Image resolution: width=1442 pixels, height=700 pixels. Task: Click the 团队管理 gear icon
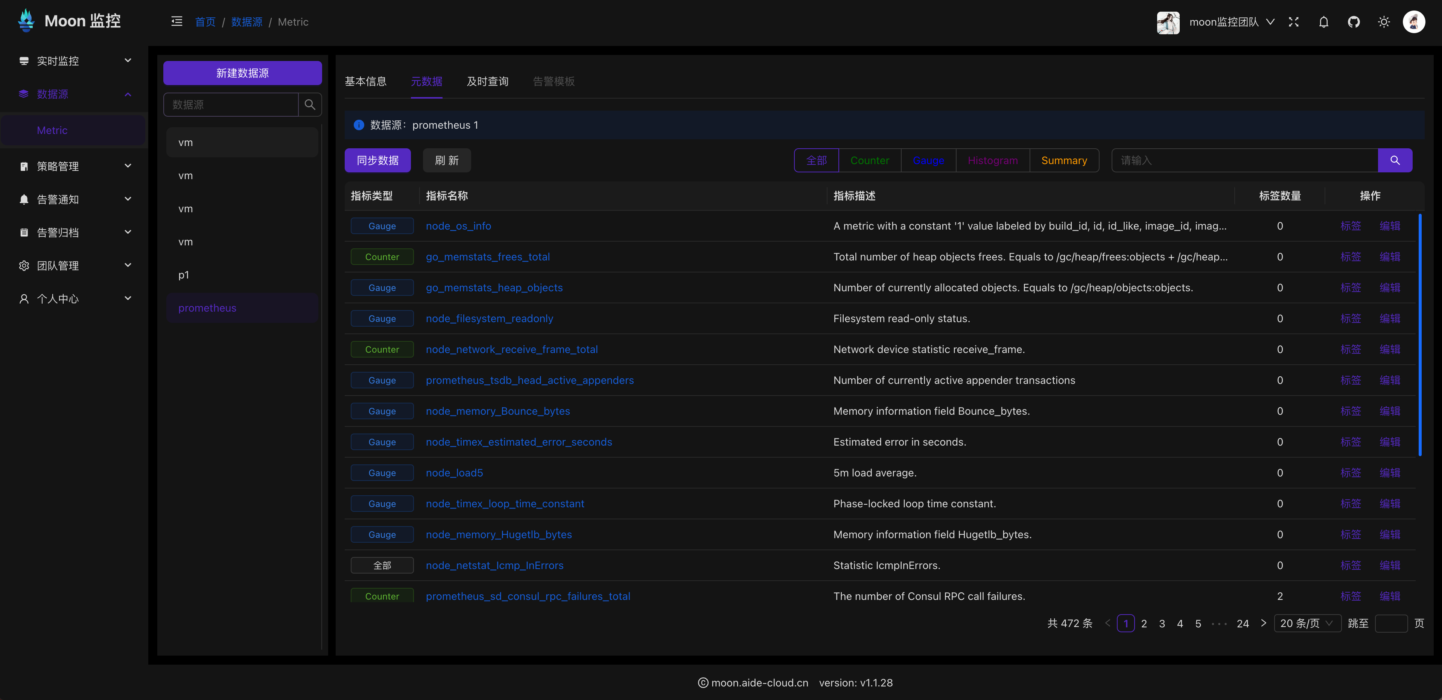point(24,265)
